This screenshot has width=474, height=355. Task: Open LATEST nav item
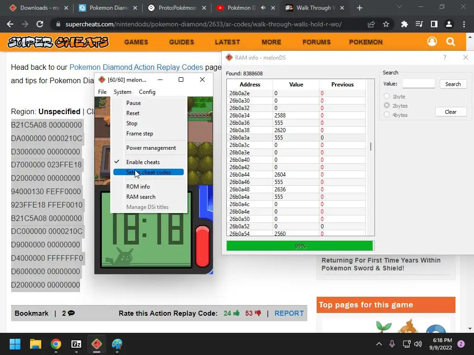point(227,42)
